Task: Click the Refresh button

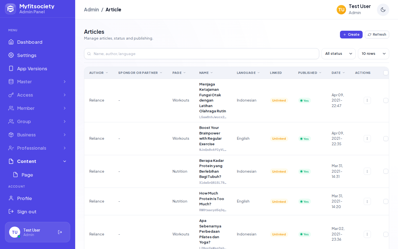Action: click(x=377, y=35)
